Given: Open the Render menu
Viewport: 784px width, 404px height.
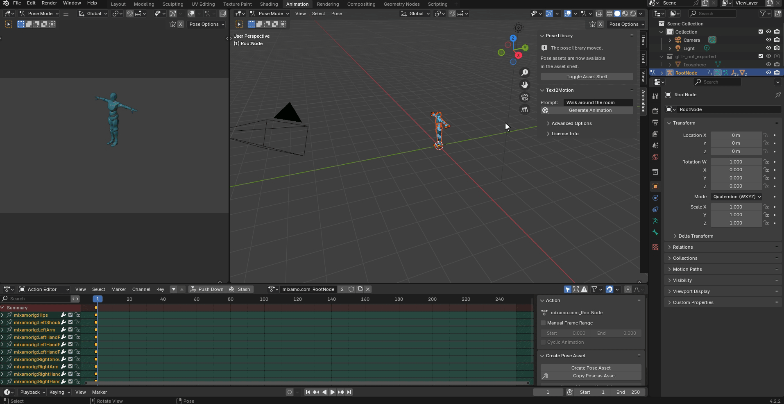Looking at the screenshot, I should pos(49,3).
